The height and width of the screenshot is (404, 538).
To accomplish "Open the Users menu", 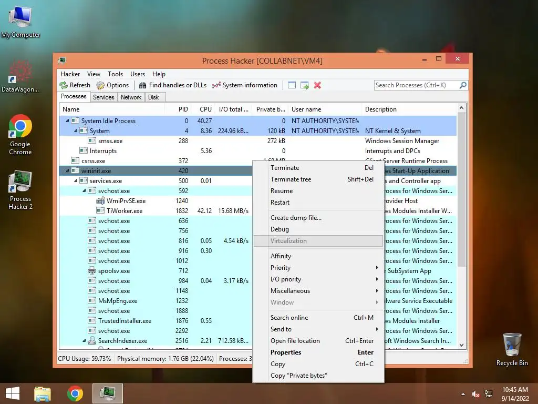I will 138,74.
